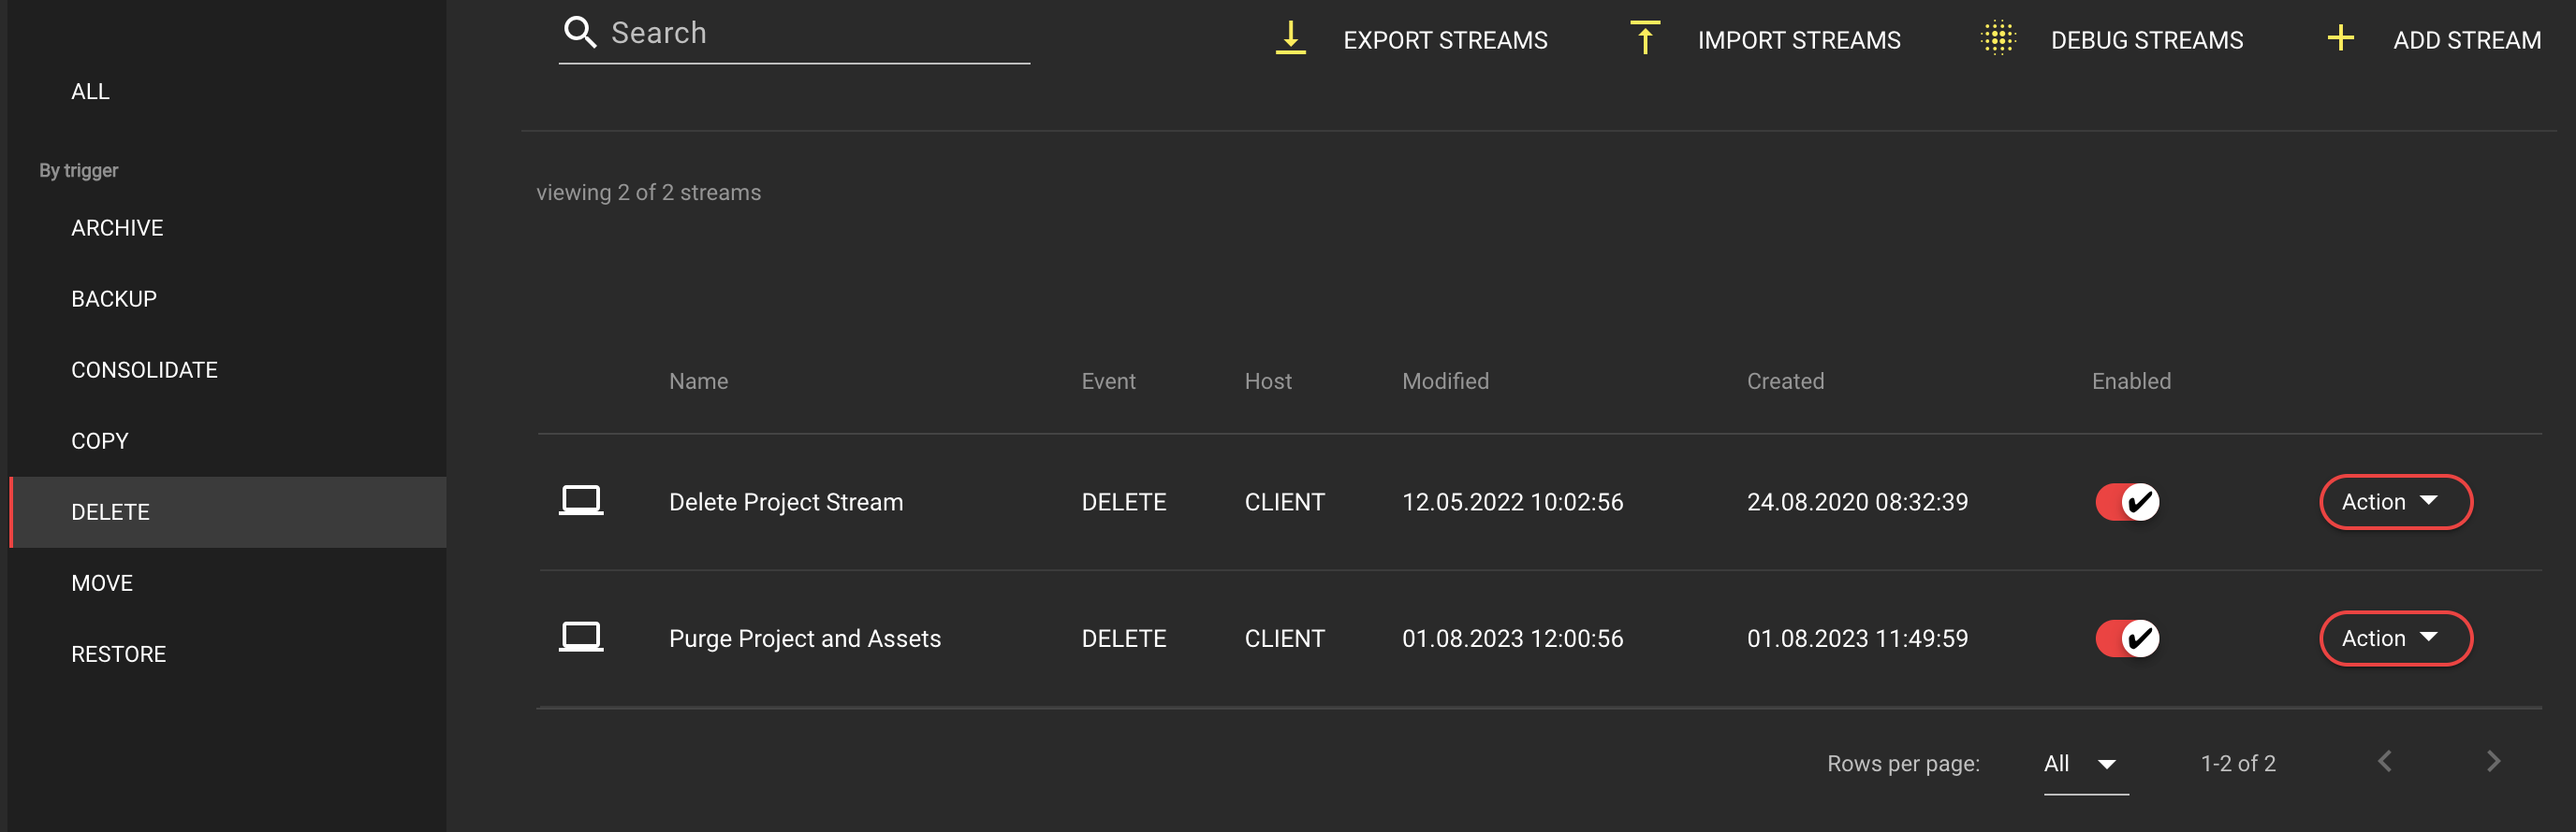Go to next page with right chevron

click(2493, 762)
